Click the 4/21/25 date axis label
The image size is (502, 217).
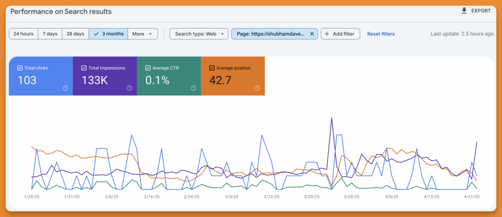click(471, 196)
